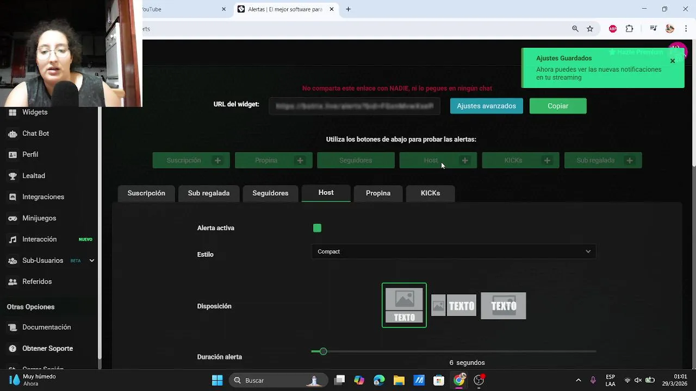Viewport: 696px width, 391px height.
Task: Open the Windows Start menu
Action: 217,380
